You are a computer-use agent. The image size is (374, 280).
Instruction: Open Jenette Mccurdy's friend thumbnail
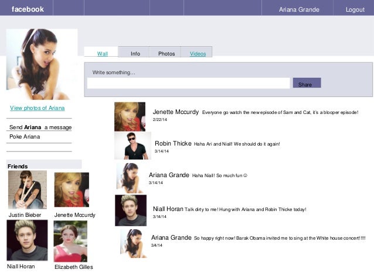[72, 189]
